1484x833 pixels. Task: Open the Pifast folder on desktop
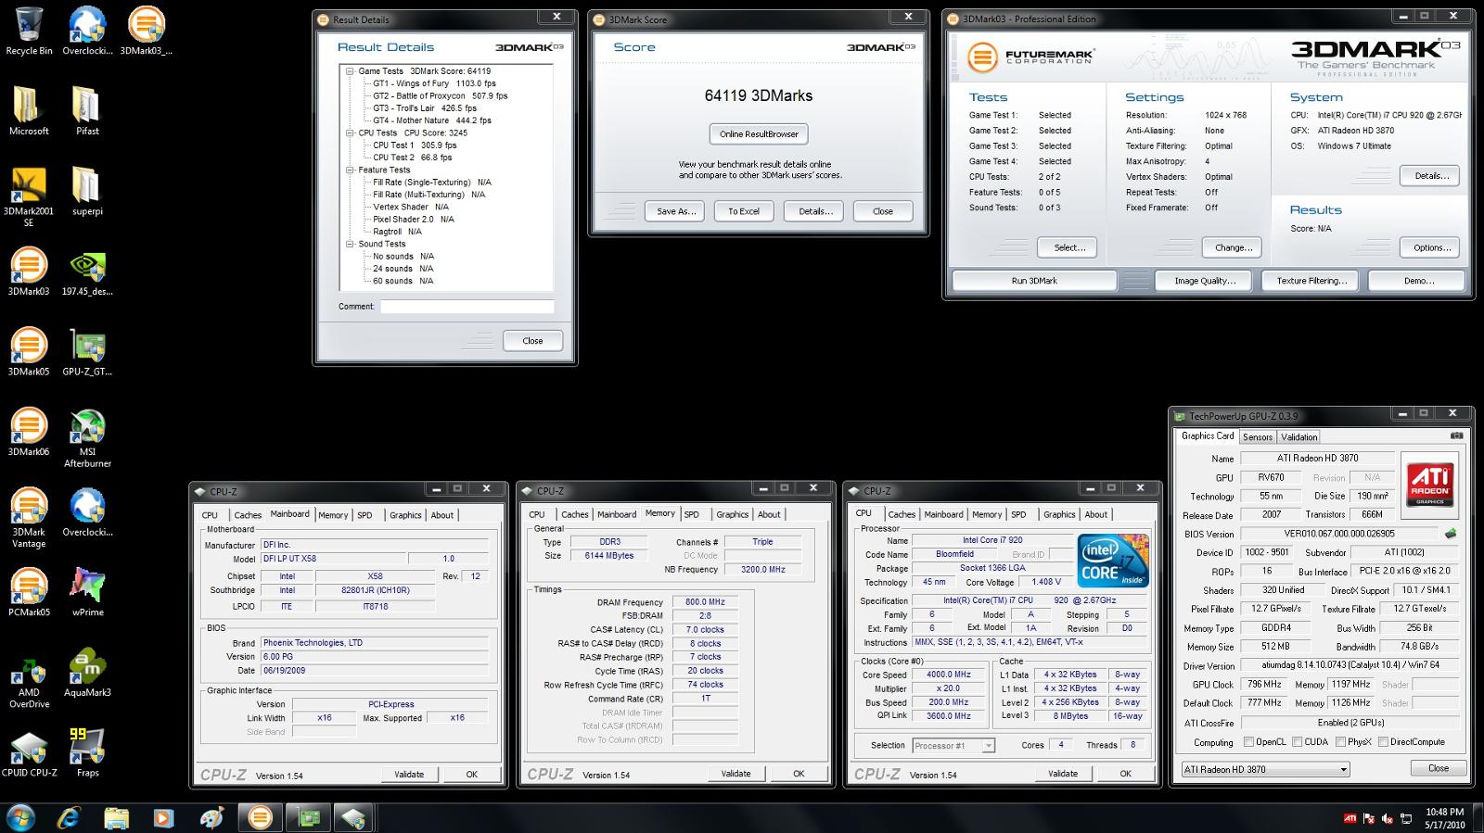pos(87,111)
